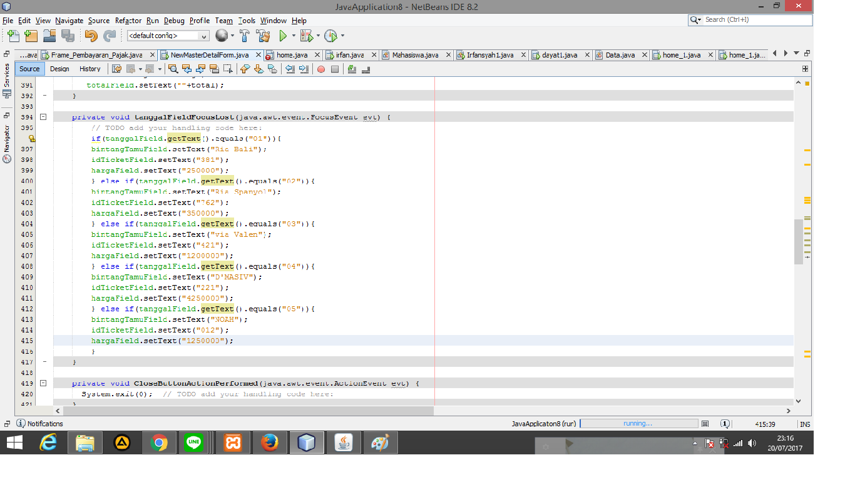Open the Refactor menu
This screenshot has width=855, height=480.
(128, 21)
